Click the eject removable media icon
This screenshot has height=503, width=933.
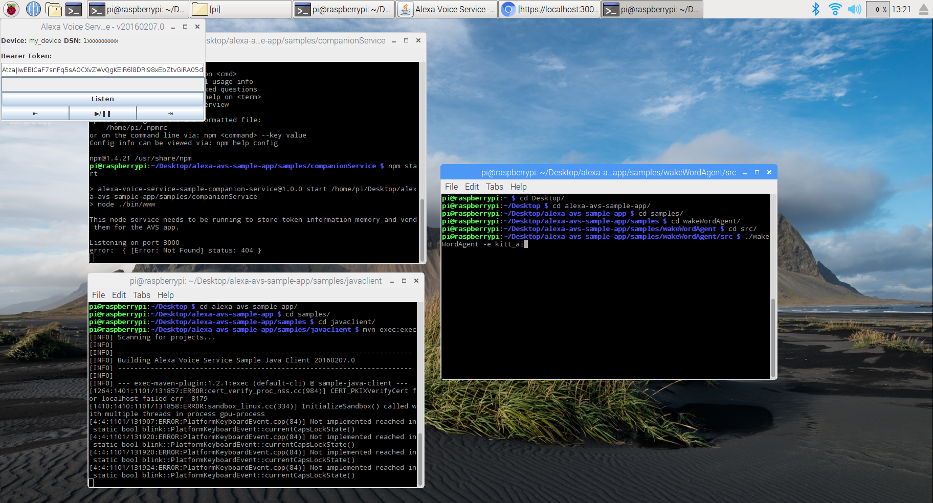pyautogui.click(x=924, y=9)
